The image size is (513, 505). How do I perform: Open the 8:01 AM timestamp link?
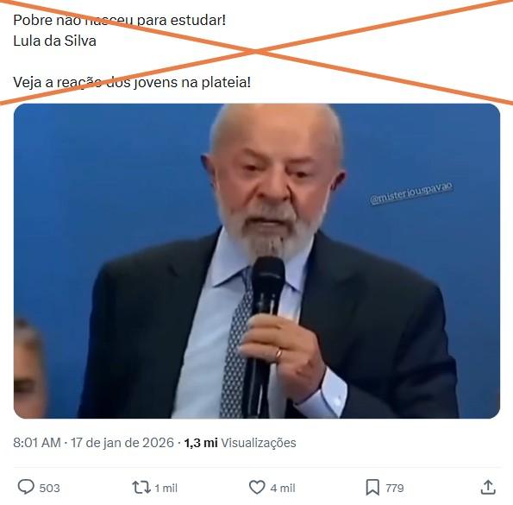click(36, 443)
